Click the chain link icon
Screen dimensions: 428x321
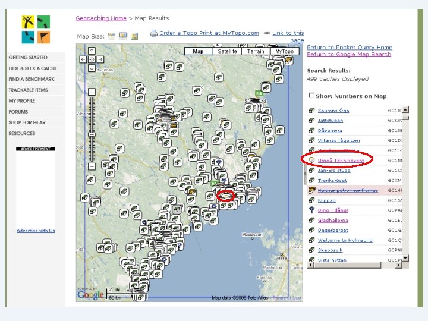(267, 33)
